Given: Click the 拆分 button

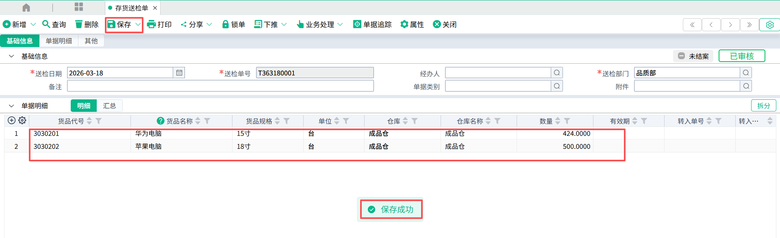Looking at the screenshot, I should click(x=763, y=106).
